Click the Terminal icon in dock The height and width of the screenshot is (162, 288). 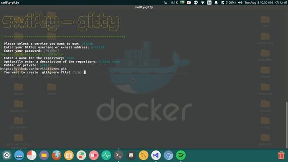point(119,155)
